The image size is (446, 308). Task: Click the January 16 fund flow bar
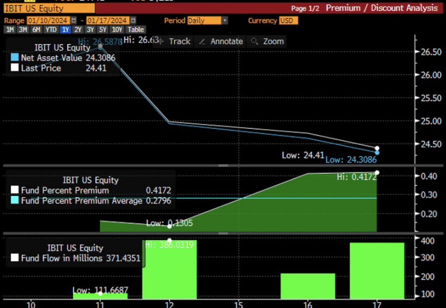(x=308, y=286)
